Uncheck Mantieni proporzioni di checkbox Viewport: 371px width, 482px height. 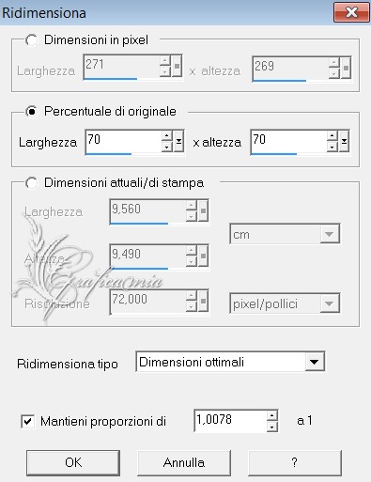[27, 421]
